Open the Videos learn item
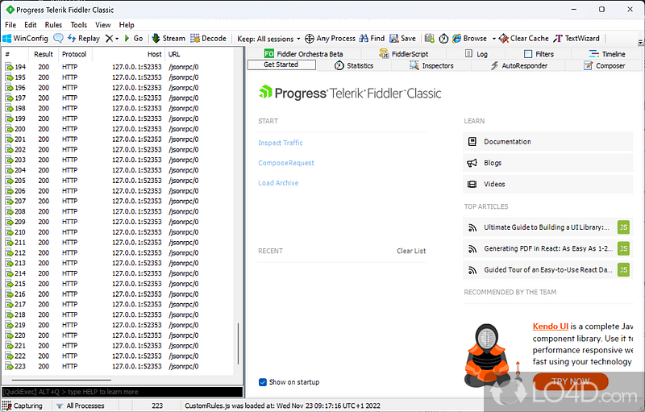 point(547,184)
